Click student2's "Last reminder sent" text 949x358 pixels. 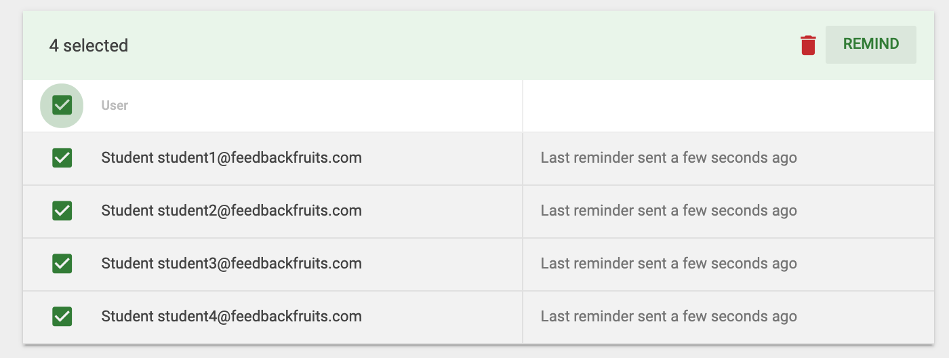pyautogui.click(x=668, y=211)
